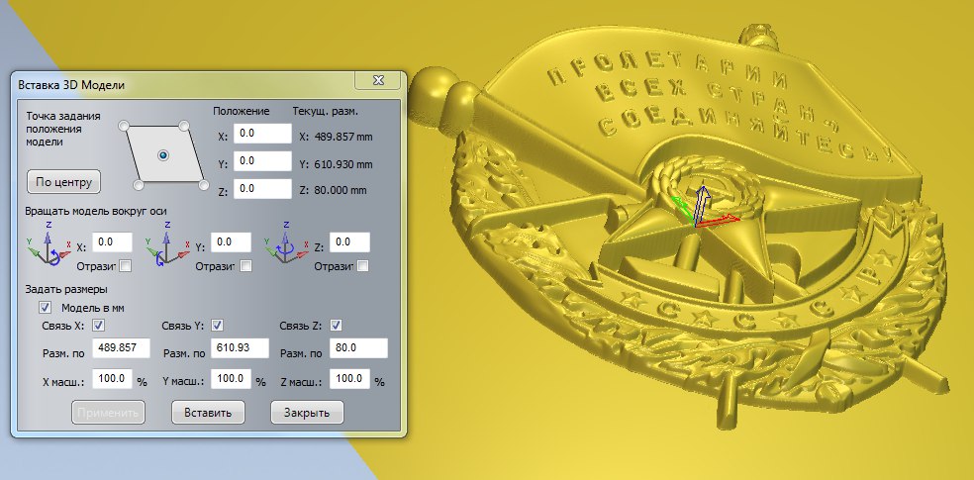Select the center anchor point of the model
This screenshot has height=480, width=974.
[163, 155]
